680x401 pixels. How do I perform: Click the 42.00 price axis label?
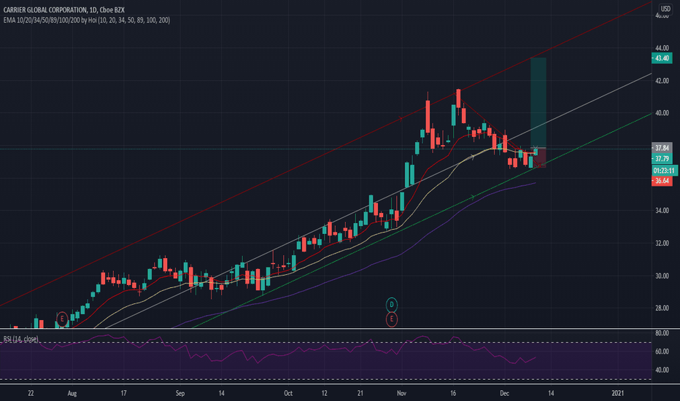click(662, 81)
